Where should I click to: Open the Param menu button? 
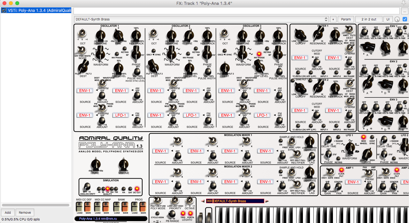pyautogui.click(x=346, y=19)
